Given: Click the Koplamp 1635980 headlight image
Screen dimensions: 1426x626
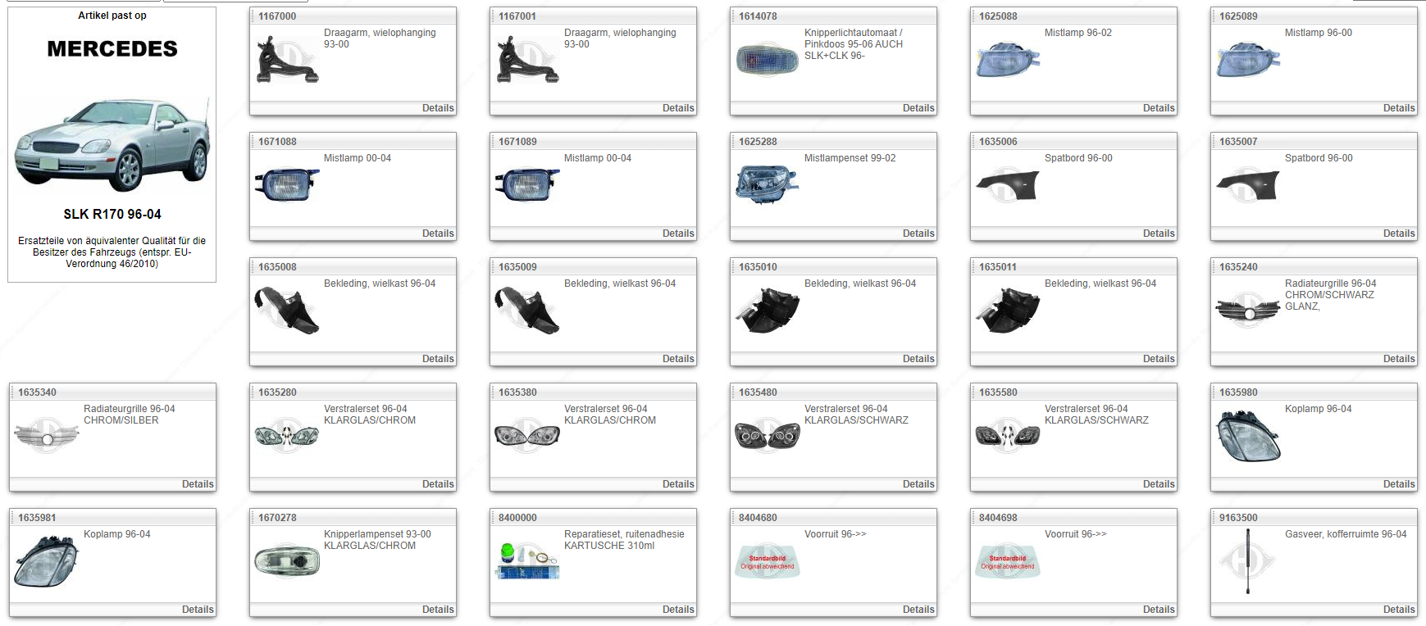Looking at the screenshot, I should click(1247, 436).
